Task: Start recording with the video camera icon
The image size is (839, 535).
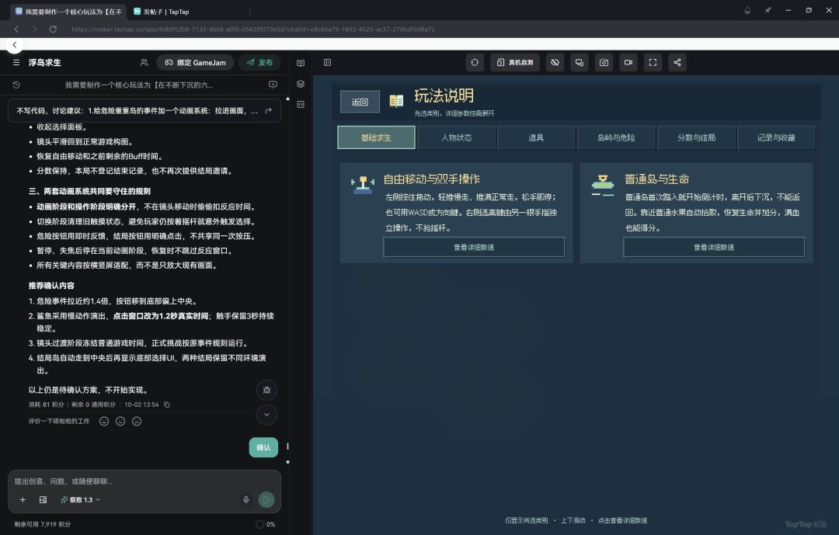Action: pos(628,63)
